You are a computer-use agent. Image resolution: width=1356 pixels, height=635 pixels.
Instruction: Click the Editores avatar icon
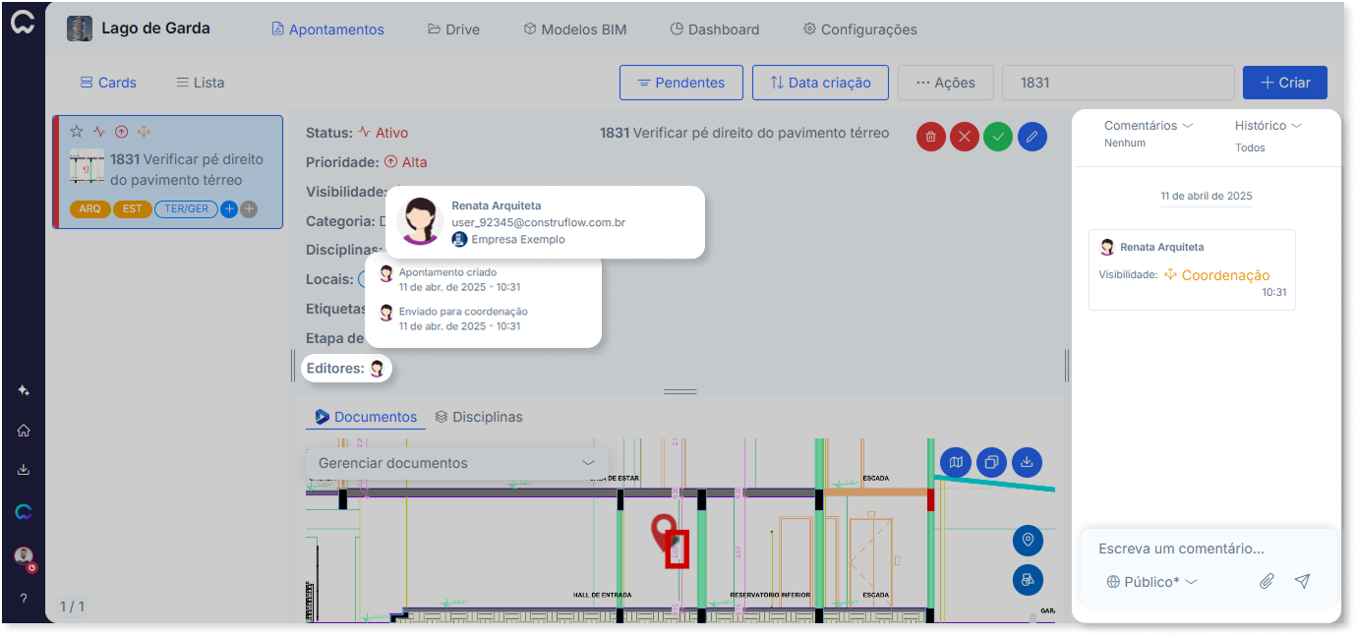pyautogui.click(x=377, y=369)
